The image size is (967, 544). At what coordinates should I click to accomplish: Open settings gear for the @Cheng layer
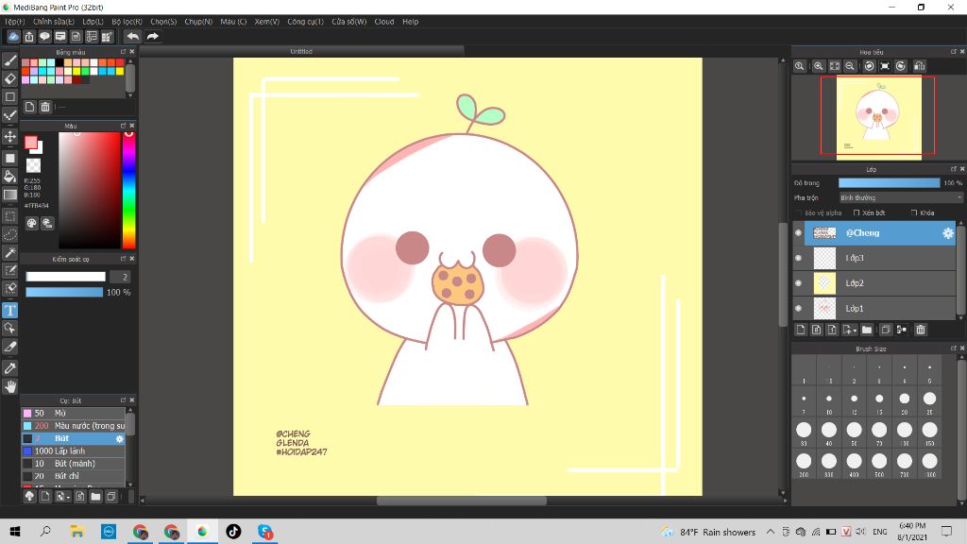948,233
